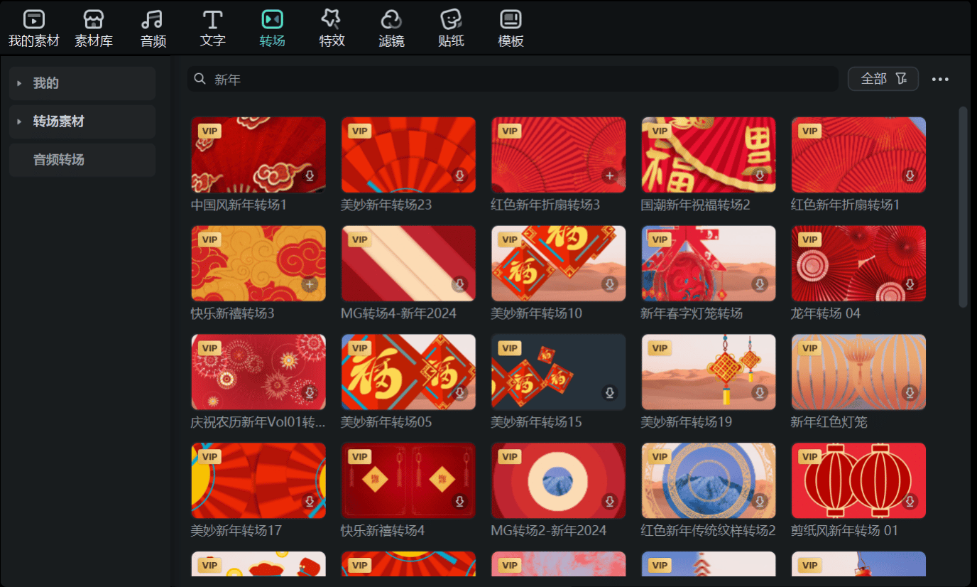Add 快乐新禧转场3 with the plus button
Viewport: 977px width, 587px height.
[x=309, y=284]
